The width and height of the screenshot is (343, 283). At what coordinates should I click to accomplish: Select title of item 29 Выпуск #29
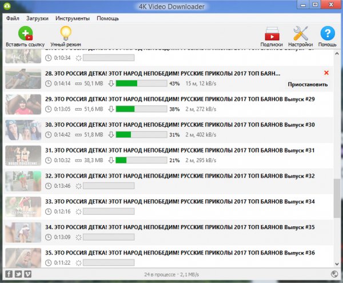pyautogui.click(x=180, y=99)
